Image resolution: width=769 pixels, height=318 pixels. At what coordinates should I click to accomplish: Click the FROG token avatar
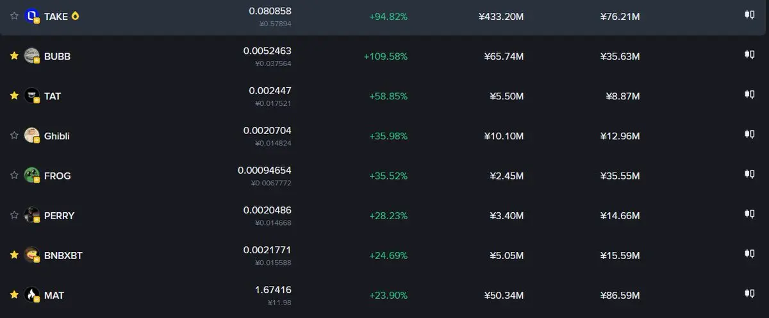pyautogui.click(x=32, y=175)
